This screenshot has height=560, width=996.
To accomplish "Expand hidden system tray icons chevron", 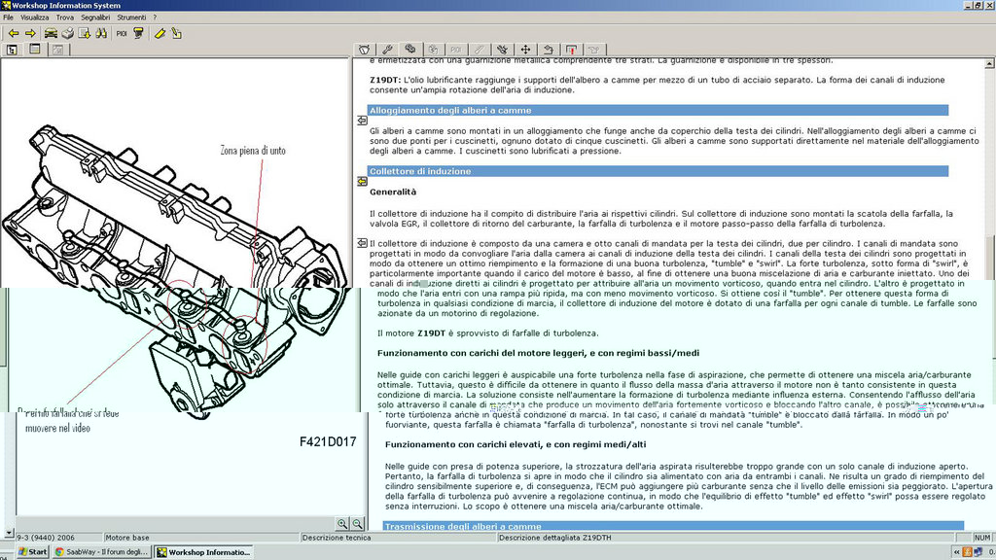I will pyautogui.click(x=956, y=552).
